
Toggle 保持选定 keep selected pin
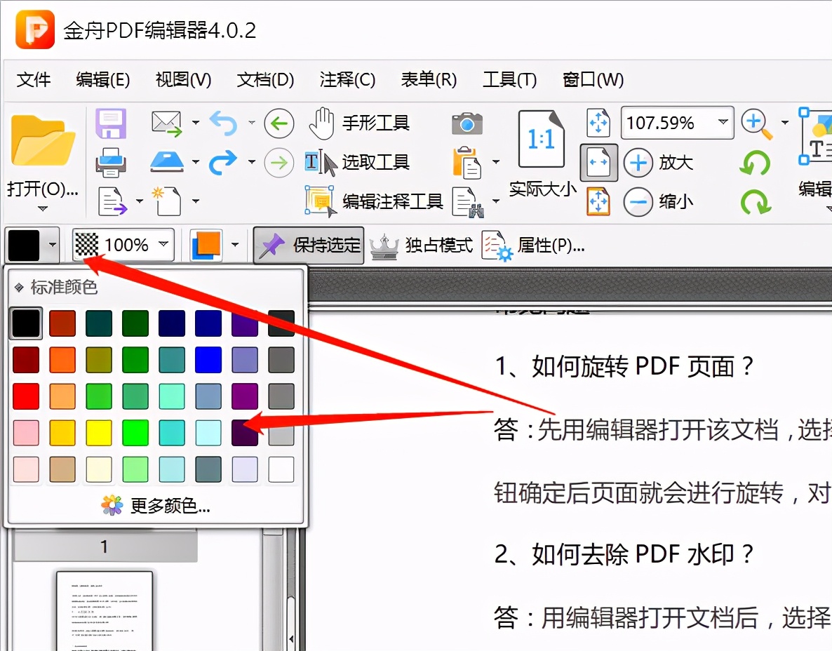[x=309, y=245]
